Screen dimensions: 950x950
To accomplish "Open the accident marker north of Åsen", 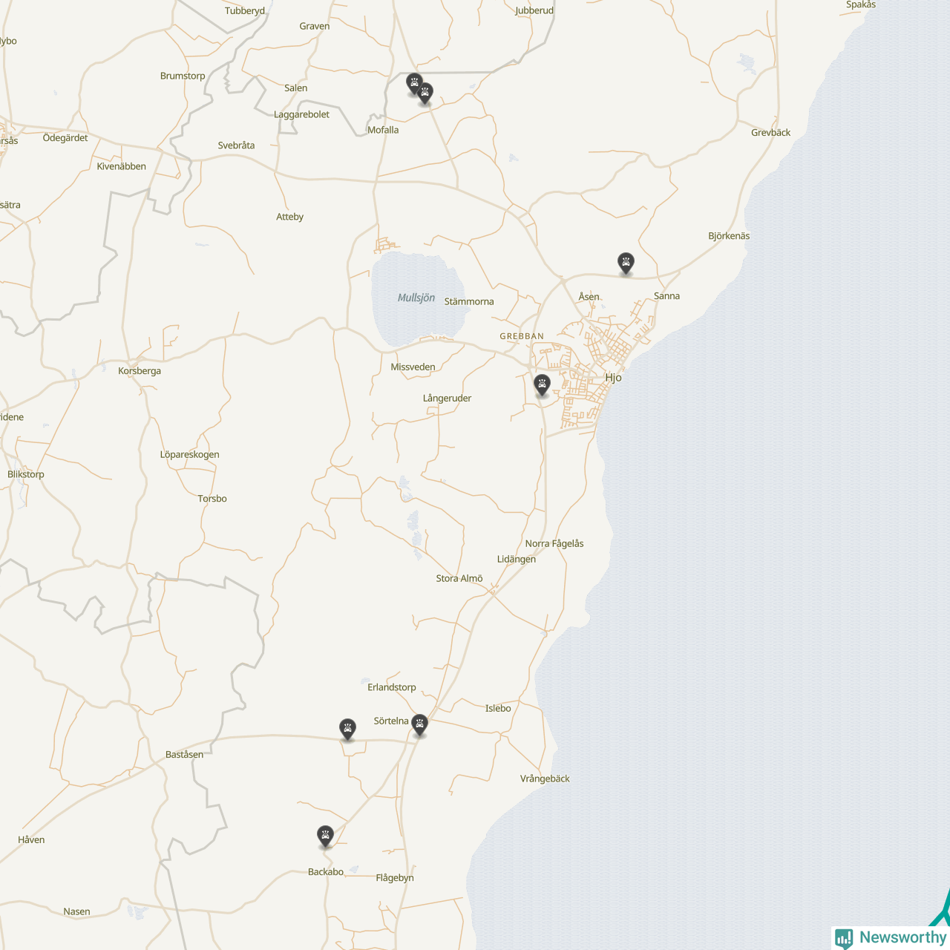I will point(626,262).
